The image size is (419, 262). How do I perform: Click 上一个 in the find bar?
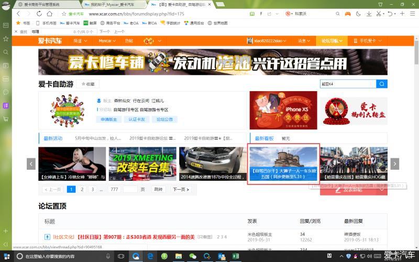(x=119, y=31)
